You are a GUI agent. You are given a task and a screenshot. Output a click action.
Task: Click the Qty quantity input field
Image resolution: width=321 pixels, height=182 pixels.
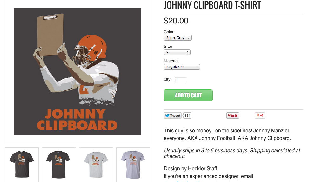click(x=180, y=80)
